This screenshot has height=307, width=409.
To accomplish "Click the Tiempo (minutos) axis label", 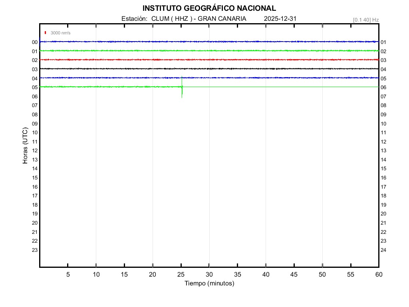I will [x=209, y=283].
